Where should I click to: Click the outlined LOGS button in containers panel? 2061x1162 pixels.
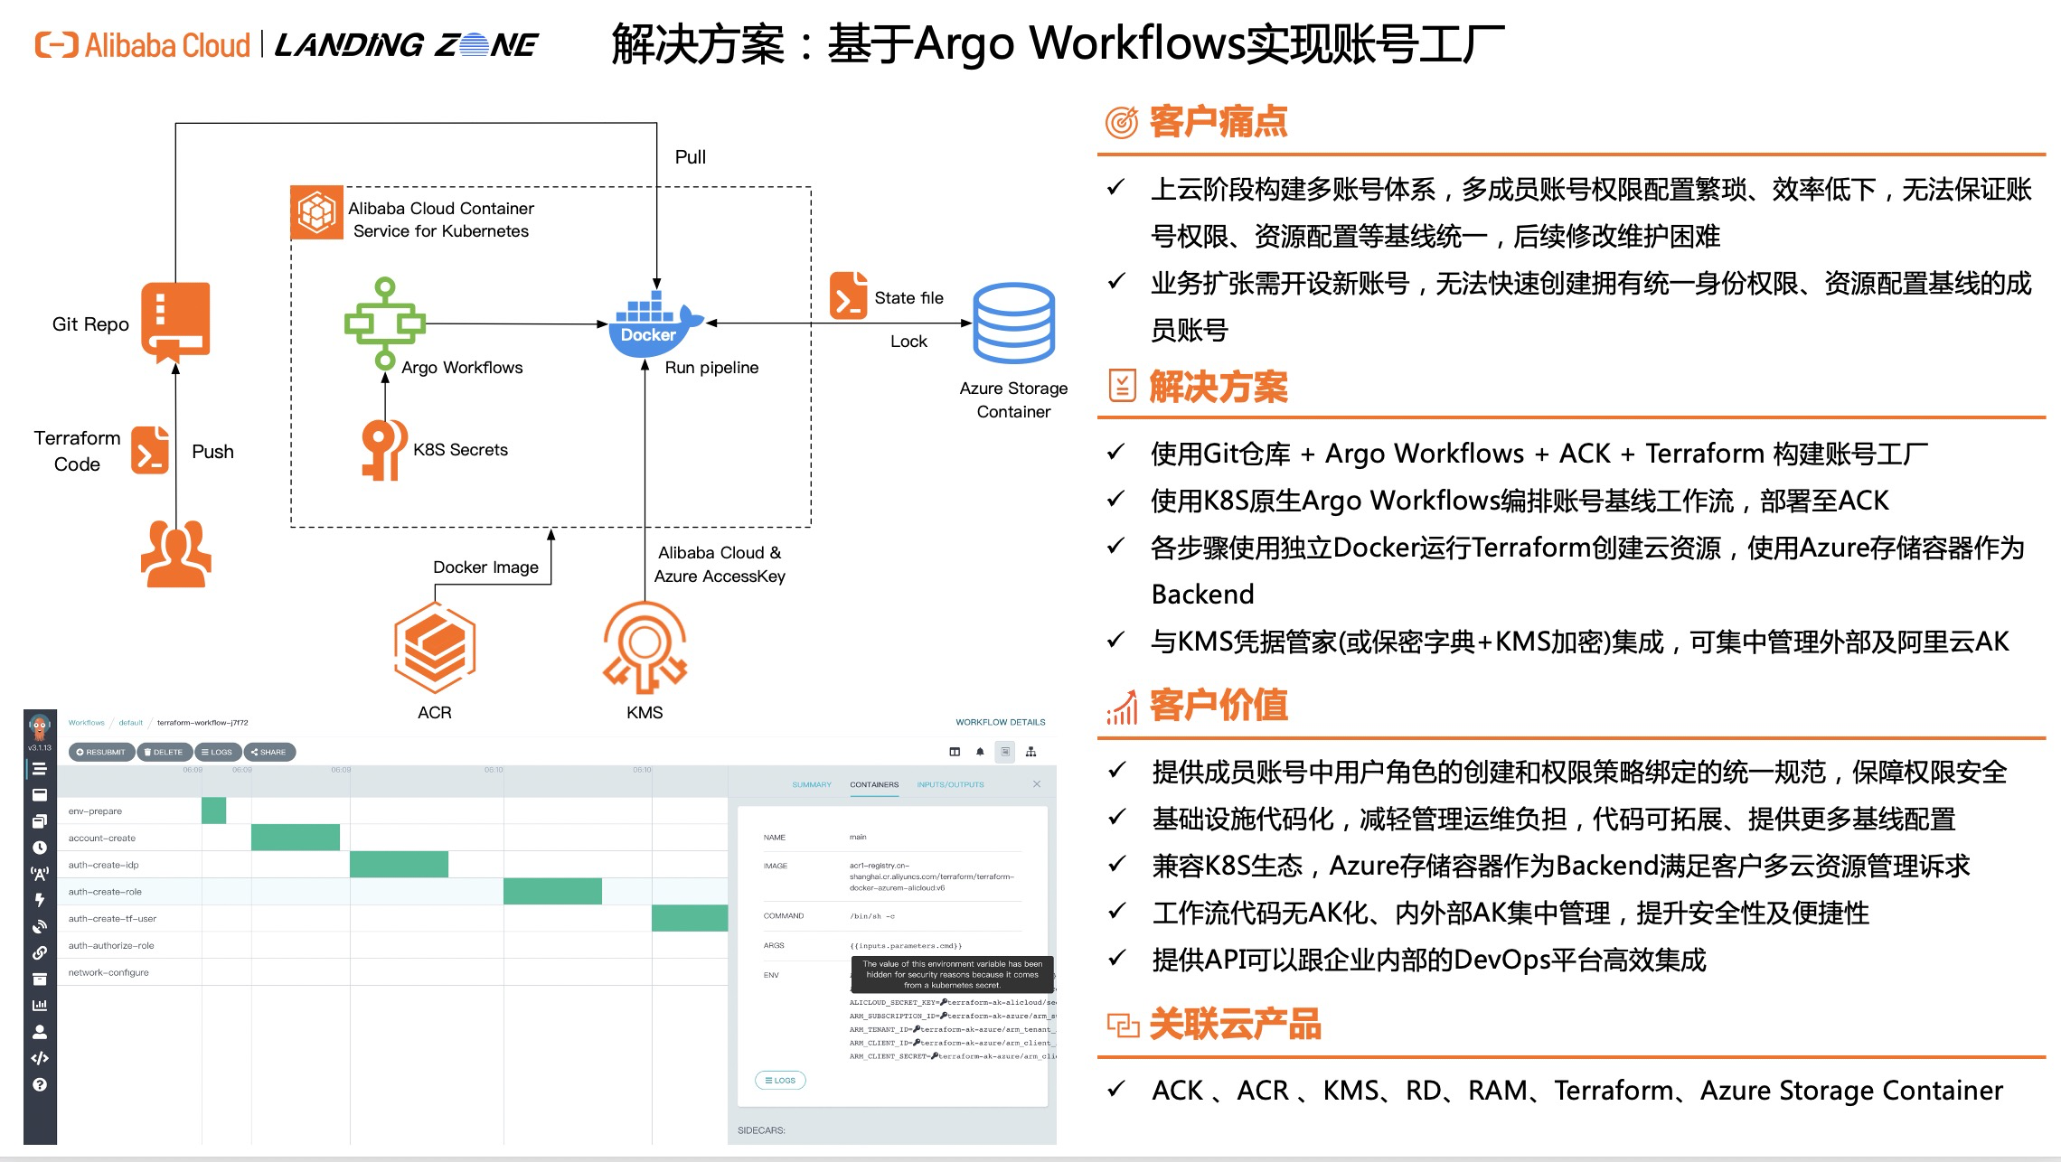coord(780,1080)
